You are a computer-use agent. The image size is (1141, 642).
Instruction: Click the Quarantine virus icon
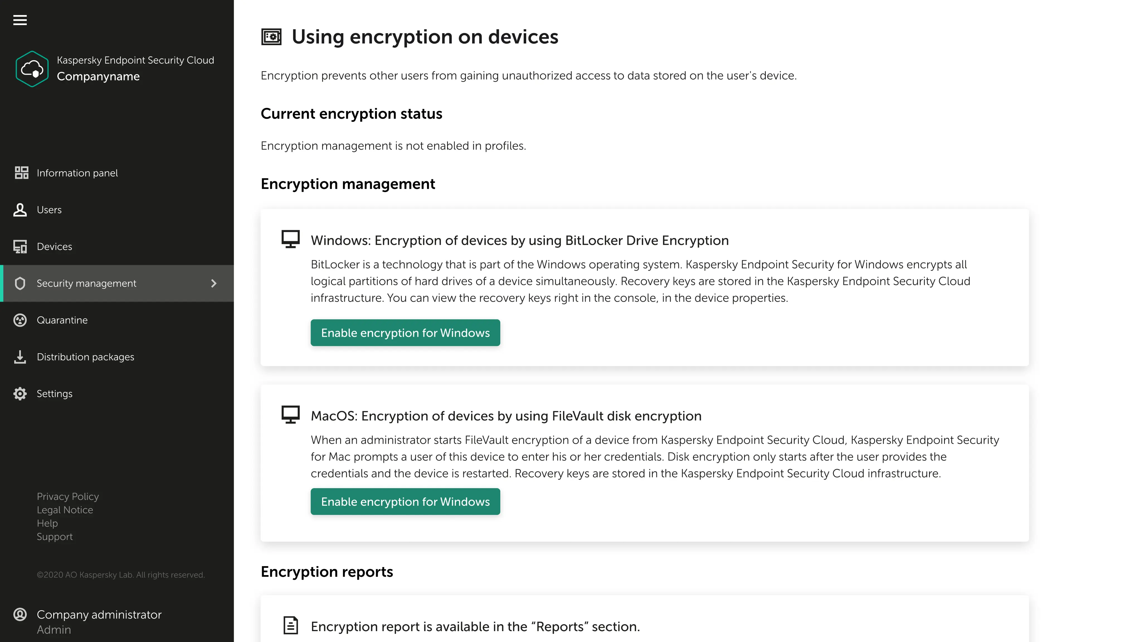(20, 320)
